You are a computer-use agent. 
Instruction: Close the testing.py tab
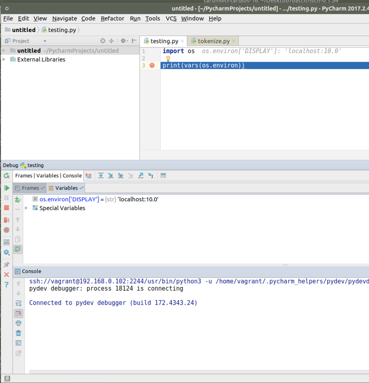(182, 41)
